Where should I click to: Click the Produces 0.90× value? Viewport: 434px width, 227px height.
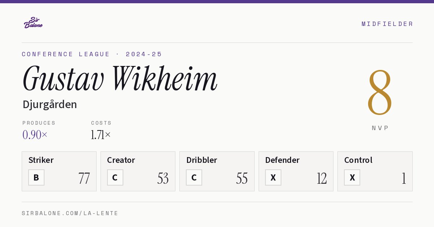35,135
